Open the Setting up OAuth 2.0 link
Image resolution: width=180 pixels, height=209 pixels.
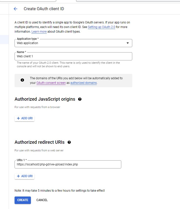[x=101, y=27]
